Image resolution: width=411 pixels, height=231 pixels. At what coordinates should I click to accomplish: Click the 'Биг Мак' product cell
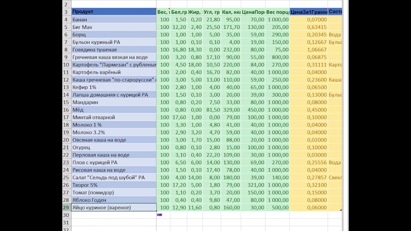(x=114, y=27)
